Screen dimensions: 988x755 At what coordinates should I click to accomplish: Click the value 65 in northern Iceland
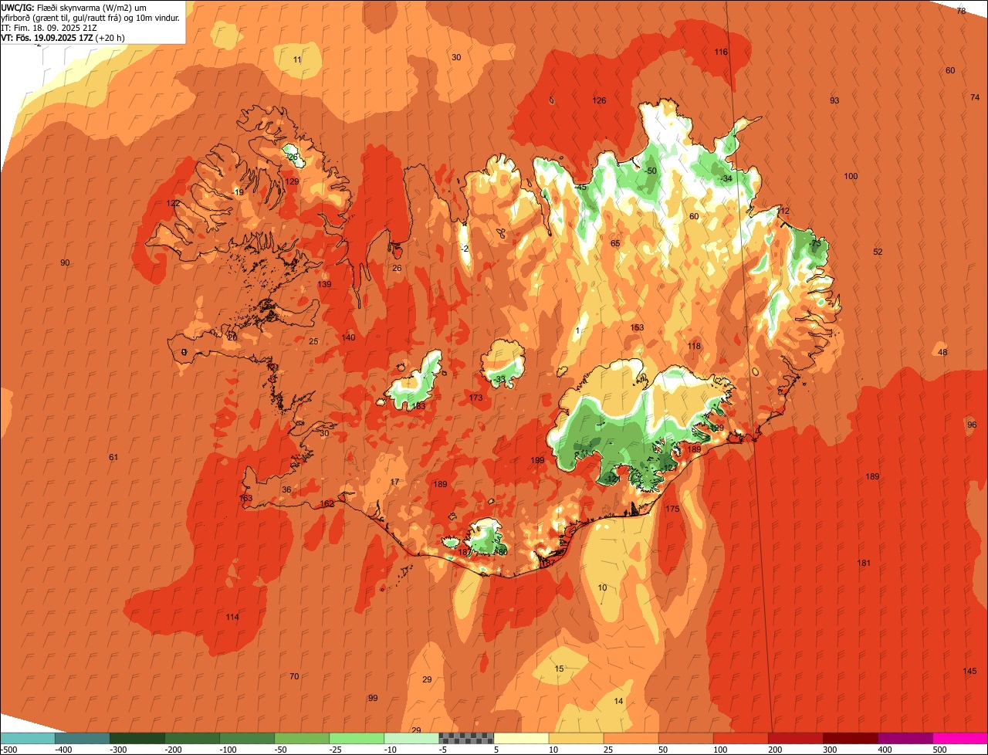pos(615,244)
